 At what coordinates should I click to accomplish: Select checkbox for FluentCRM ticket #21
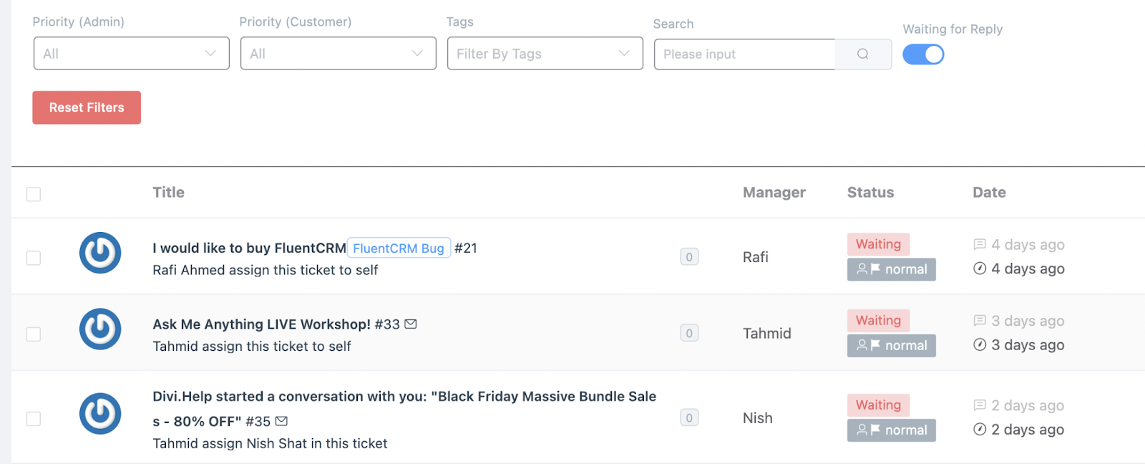click(34, 258)
